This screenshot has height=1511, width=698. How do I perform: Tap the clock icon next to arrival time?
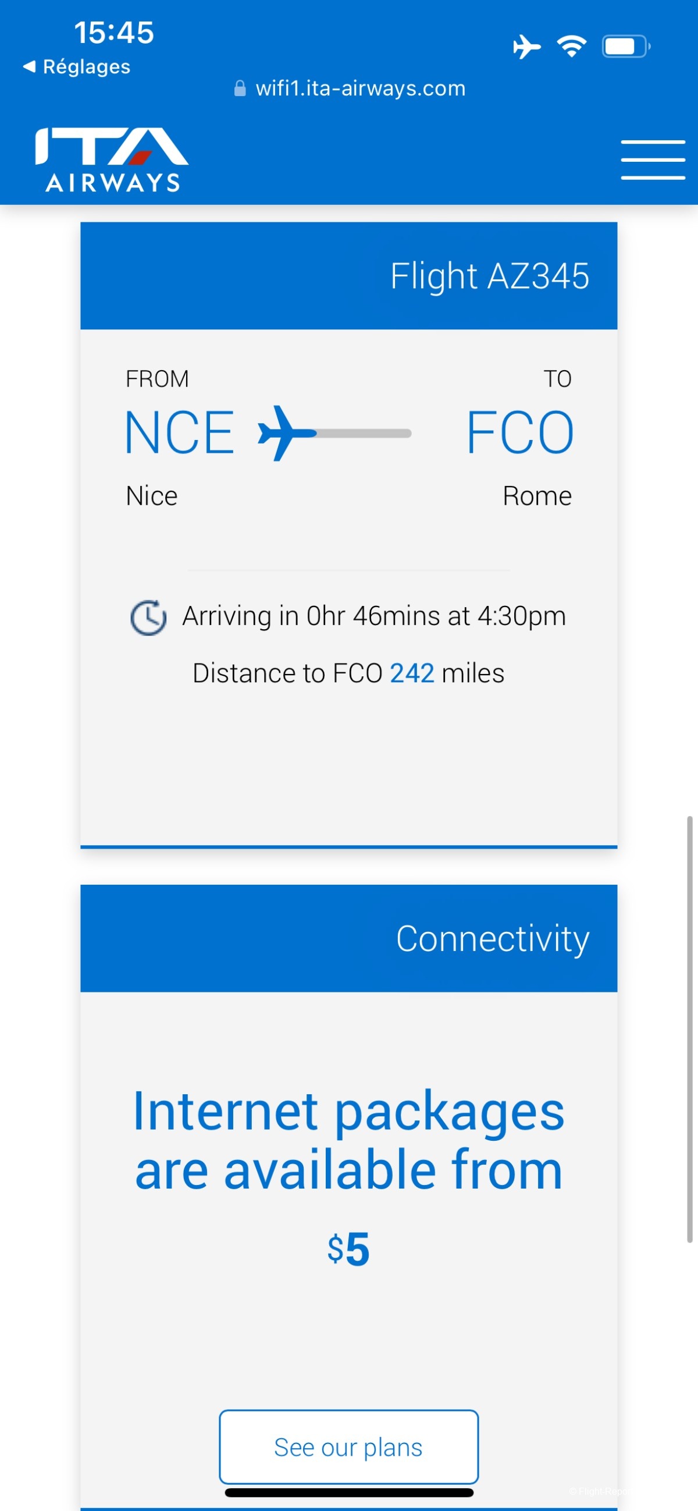(x=148, y=617)
